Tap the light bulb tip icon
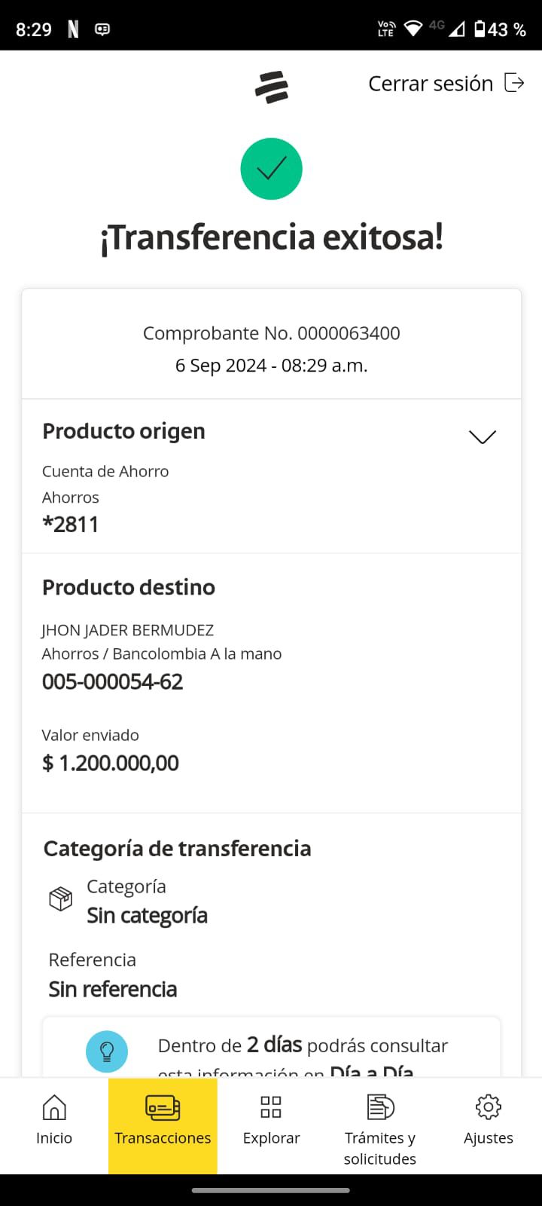 click(x=107, y=1051)
